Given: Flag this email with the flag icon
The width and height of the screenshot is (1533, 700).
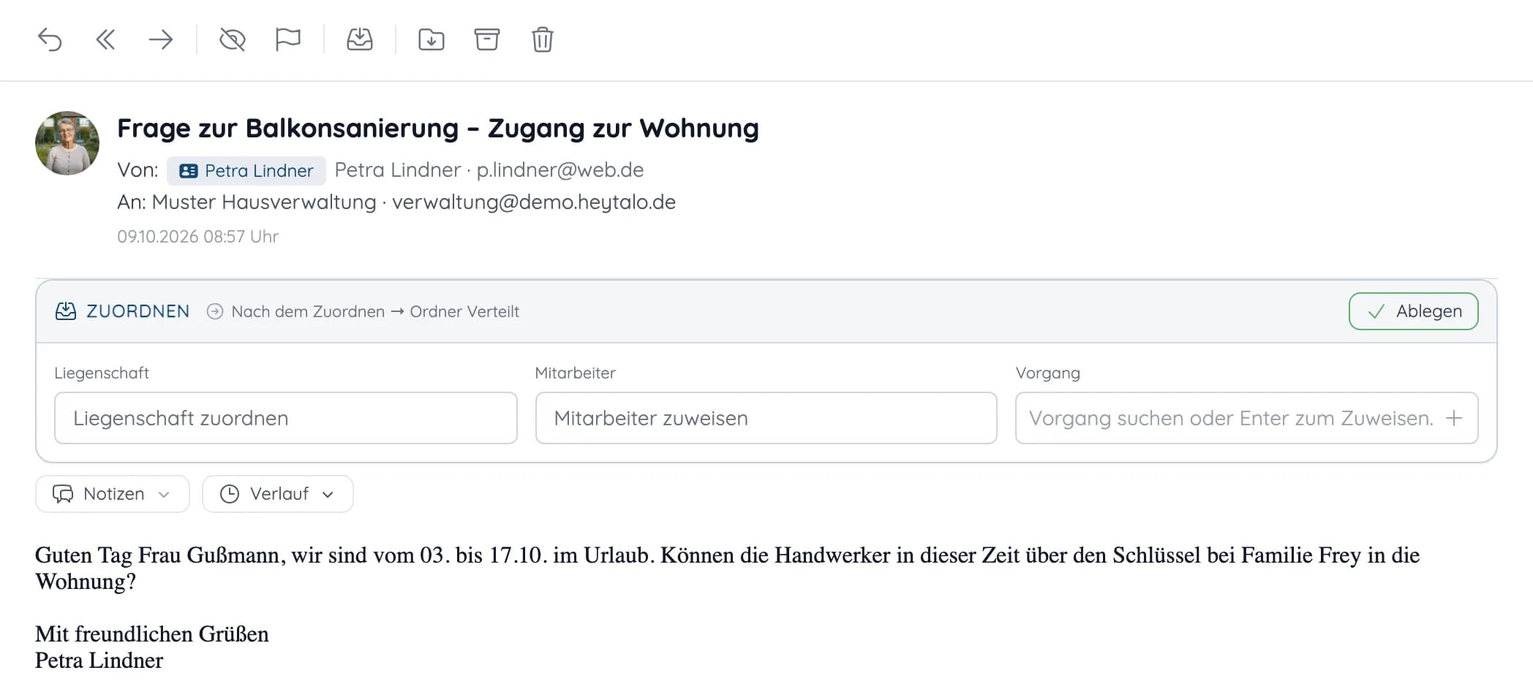Looking at the screenshot, I should [x=288, y=39].
